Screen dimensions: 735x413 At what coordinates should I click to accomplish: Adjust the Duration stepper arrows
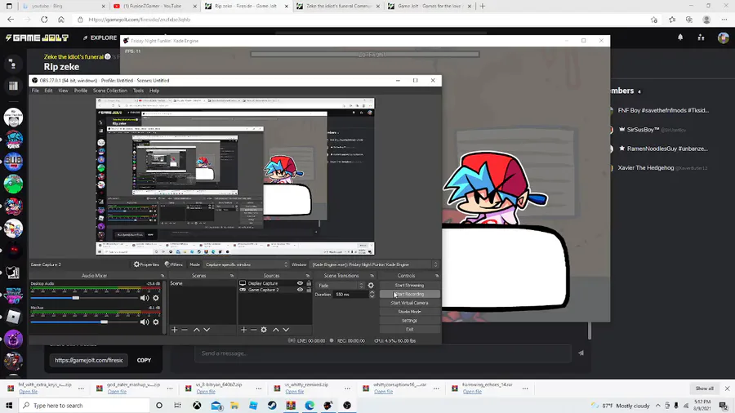tap(372, 295)
